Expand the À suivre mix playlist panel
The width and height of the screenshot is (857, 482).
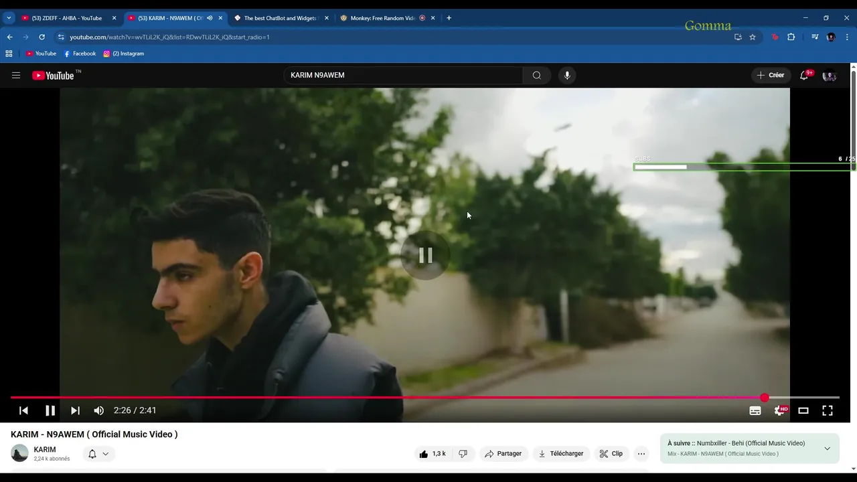click(827, 449)
